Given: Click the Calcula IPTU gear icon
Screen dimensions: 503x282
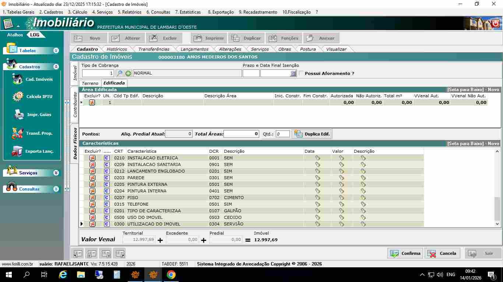Looking at the screenshot, I should [x=18, y=97].
